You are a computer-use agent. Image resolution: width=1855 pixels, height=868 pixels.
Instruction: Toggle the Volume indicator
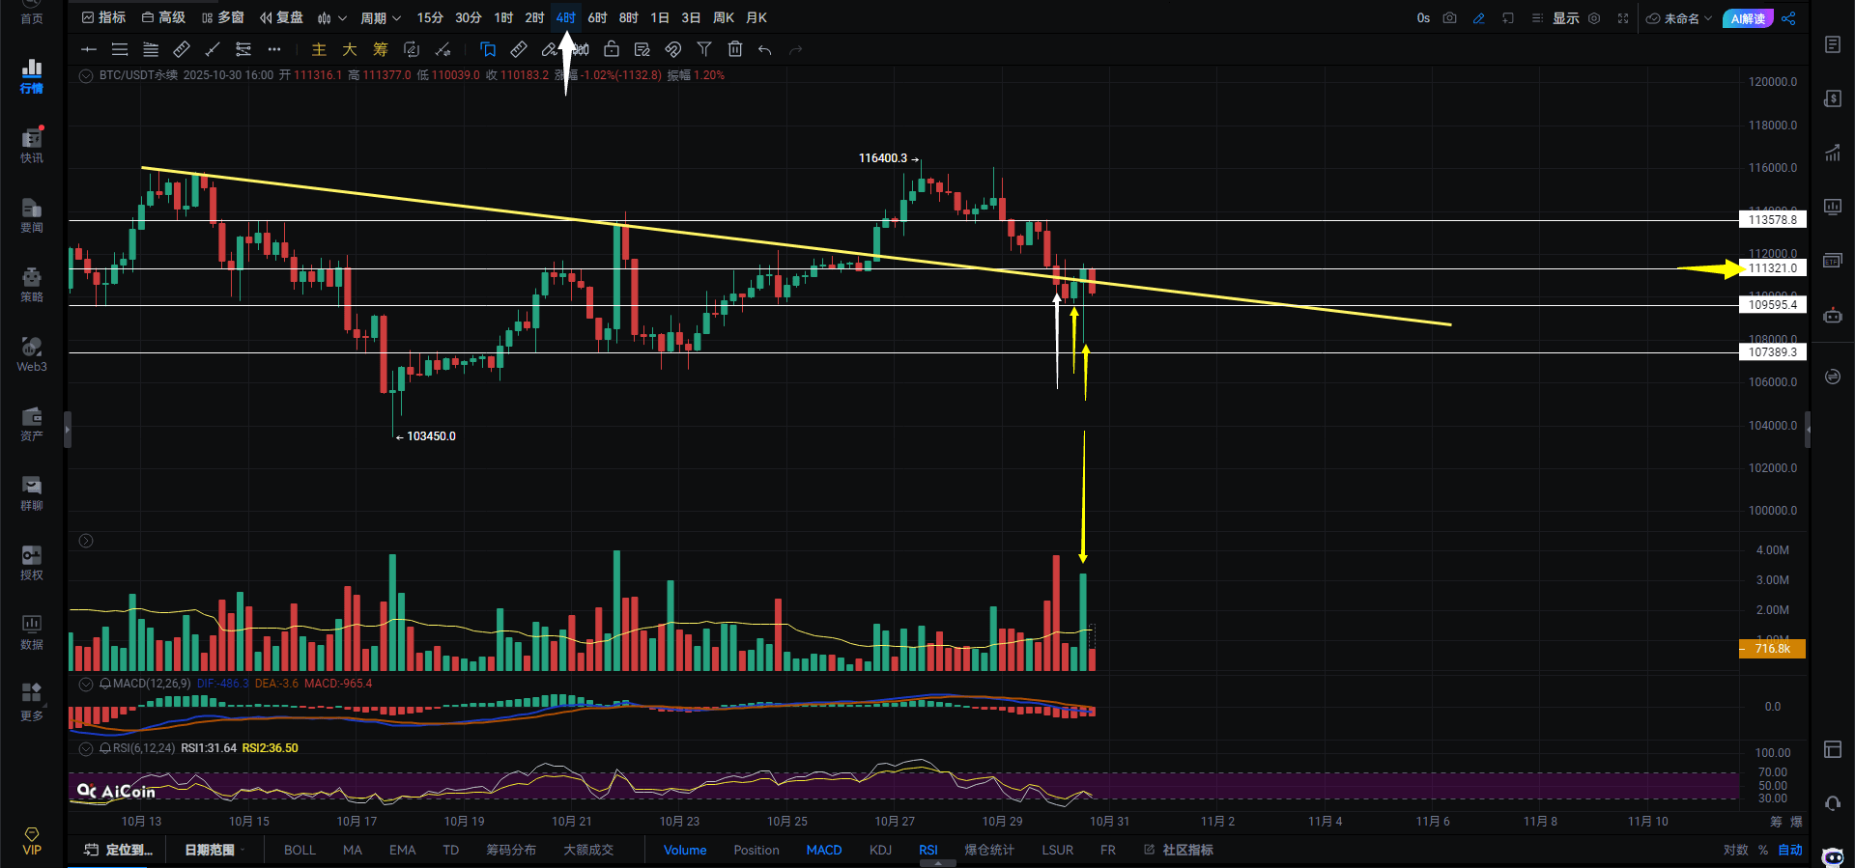685,850
